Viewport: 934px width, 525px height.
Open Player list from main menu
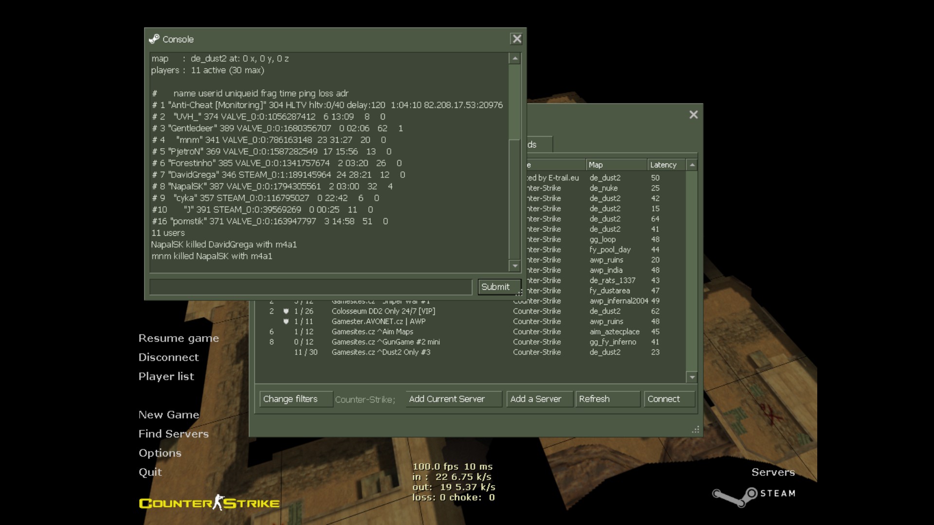[166, 376]
